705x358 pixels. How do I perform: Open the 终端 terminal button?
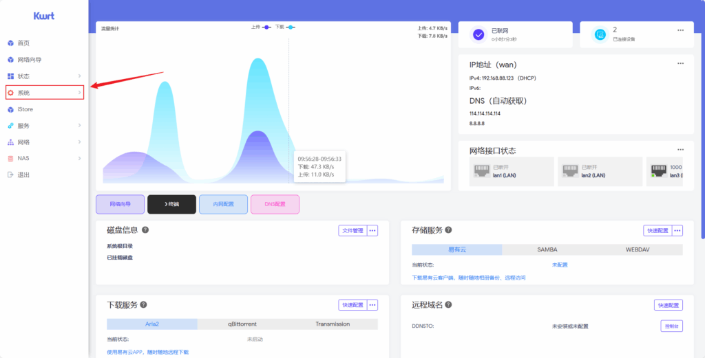tap(171, 204)
